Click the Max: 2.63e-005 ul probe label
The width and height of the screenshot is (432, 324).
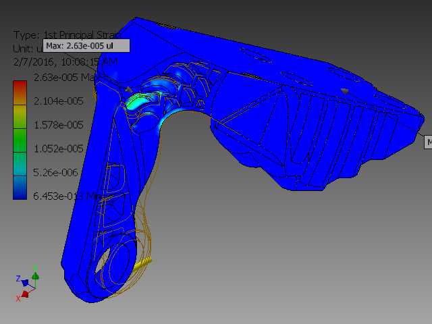coord(86,45)
